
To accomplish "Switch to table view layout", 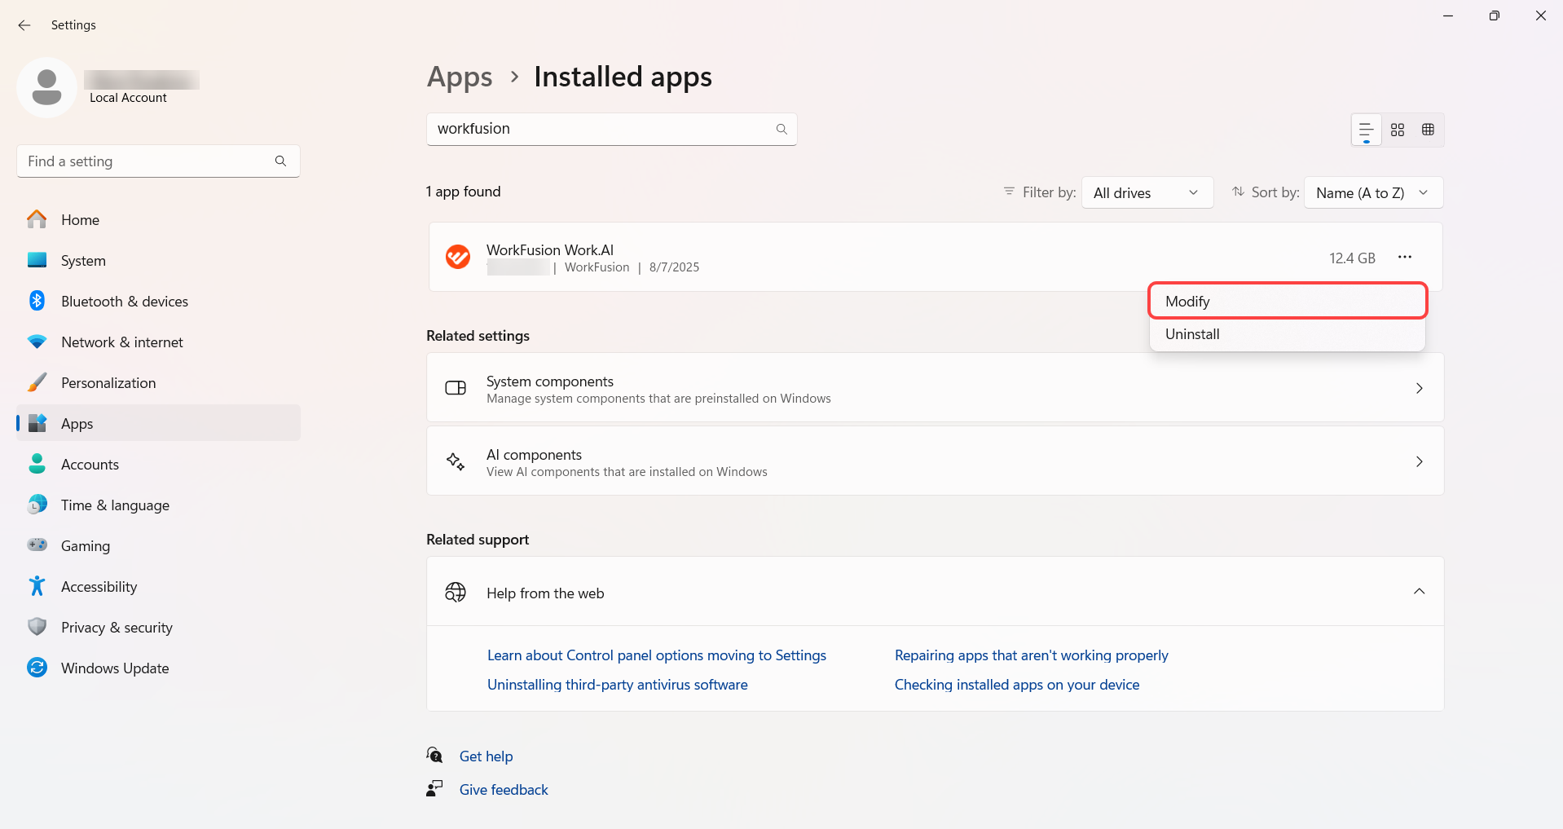I will click(x=1428, y=130).
